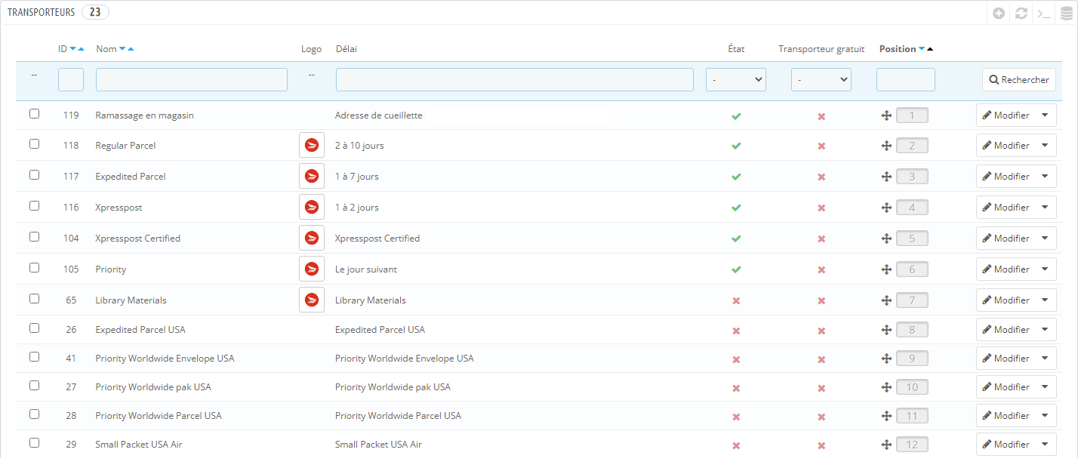
Task: Select checkbox for Library Materials
Action: 34,298
